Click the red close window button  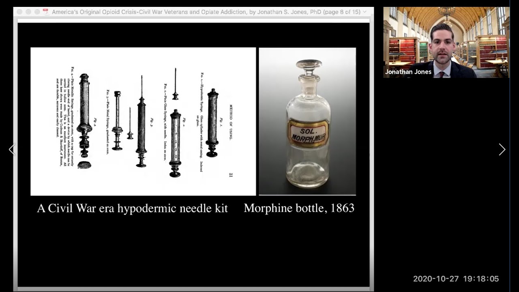click(x=20, y=12)
